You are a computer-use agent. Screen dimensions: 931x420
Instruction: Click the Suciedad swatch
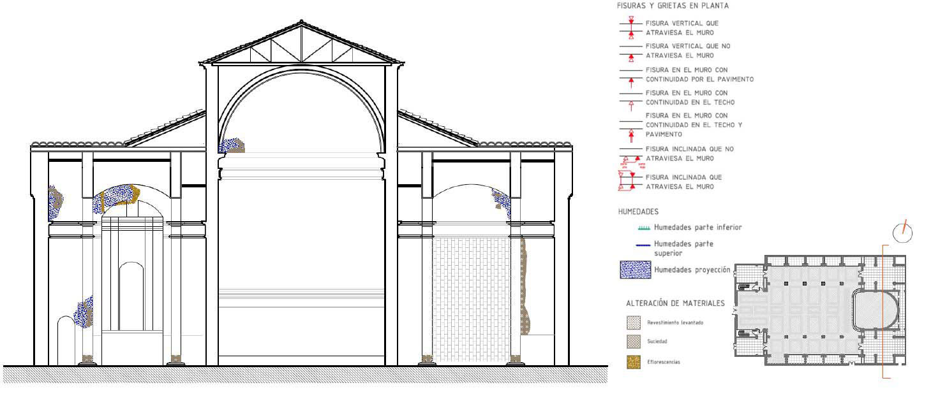pos(634,342)
